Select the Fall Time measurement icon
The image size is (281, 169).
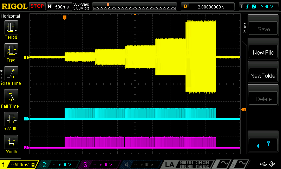tap(11, 96)
